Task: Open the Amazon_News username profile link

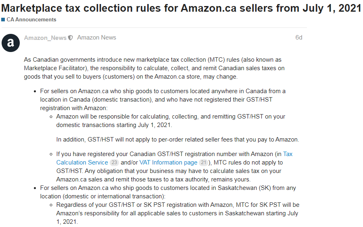Action: click(x=45, y=38)
